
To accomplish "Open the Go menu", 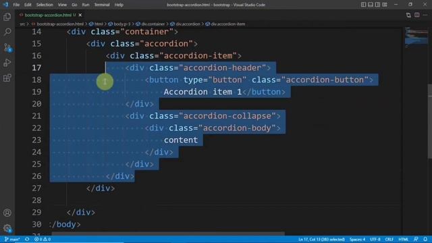I will (74, 5).
